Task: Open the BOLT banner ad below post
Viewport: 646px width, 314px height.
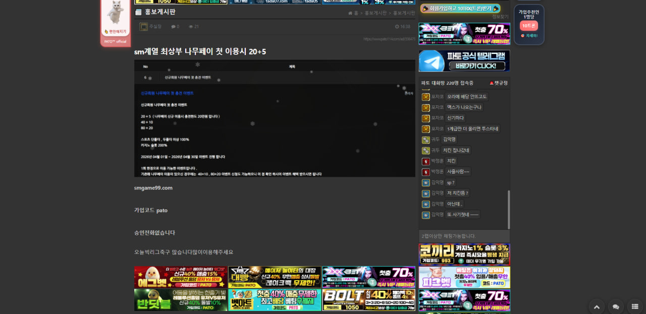Action: pos(368,300)
